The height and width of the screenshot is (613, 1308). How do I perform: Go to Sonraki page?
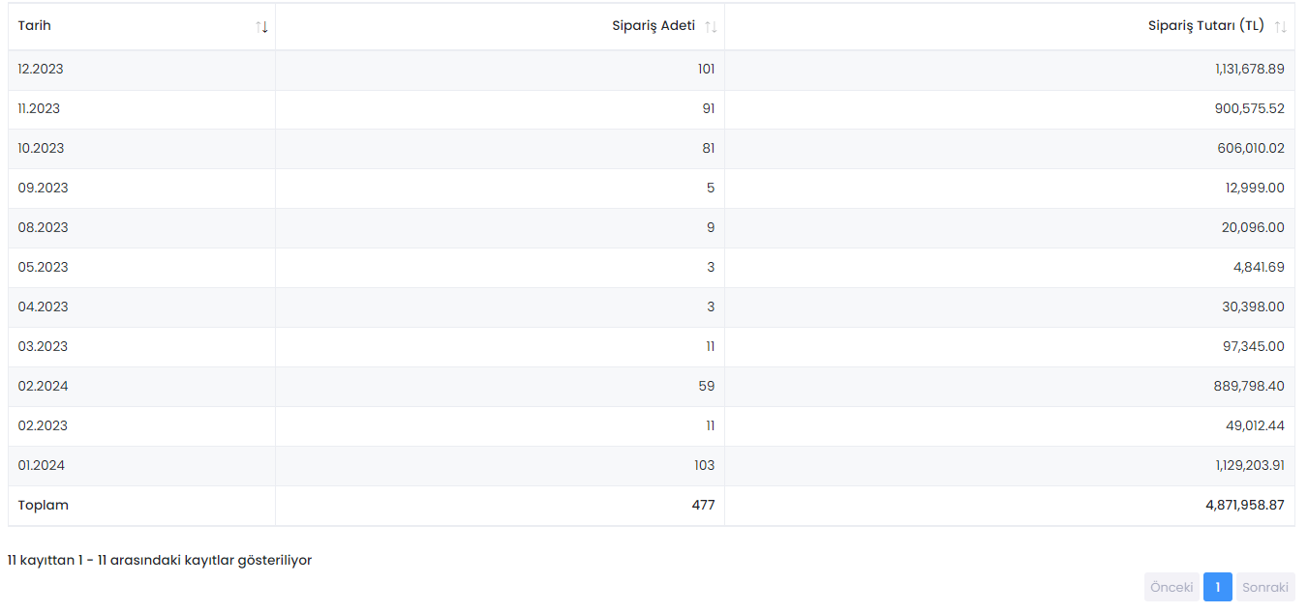coord(1265,587)
